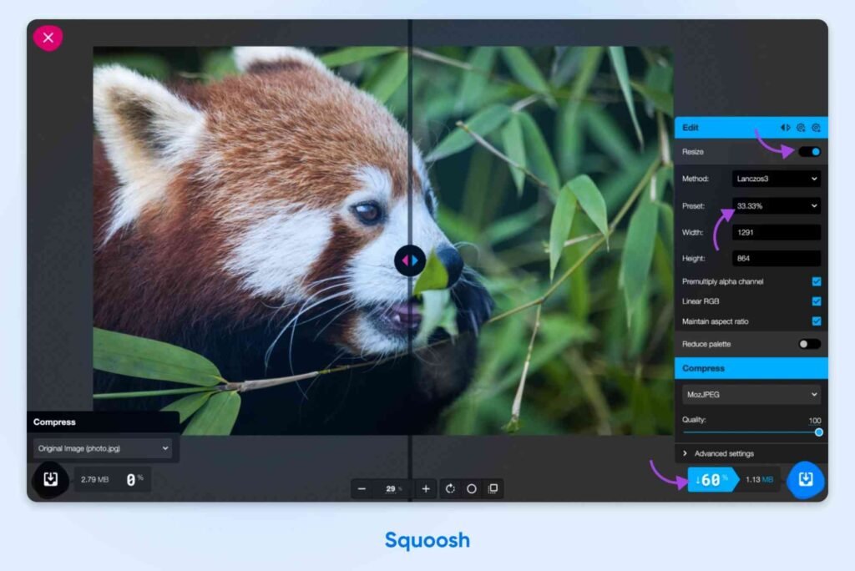Enable the Resize toggle switch
Screen dimensions: 855x571
point(807,152)
